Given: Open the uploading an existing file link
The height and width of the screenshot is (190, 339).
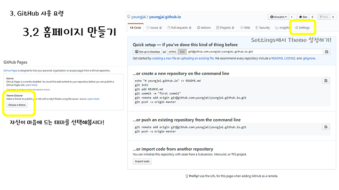Looking at the screenshot, I should pyautogui.click(x=197, y=58).
